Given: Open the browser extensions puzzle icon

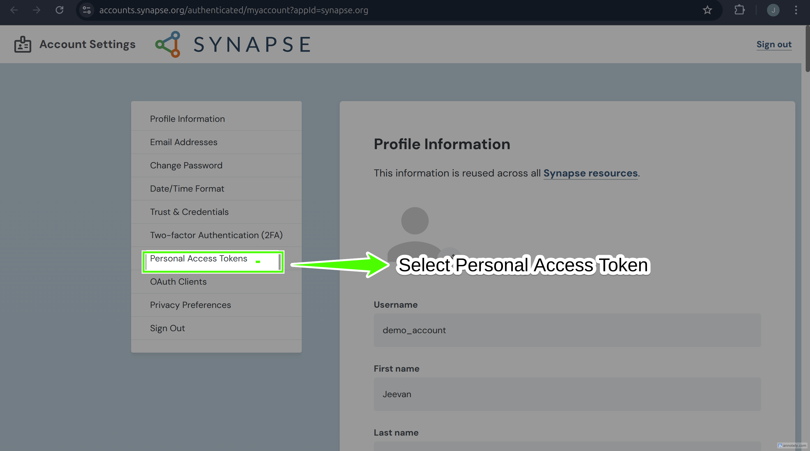Looking at the screenshot, I should click(739, 10).
